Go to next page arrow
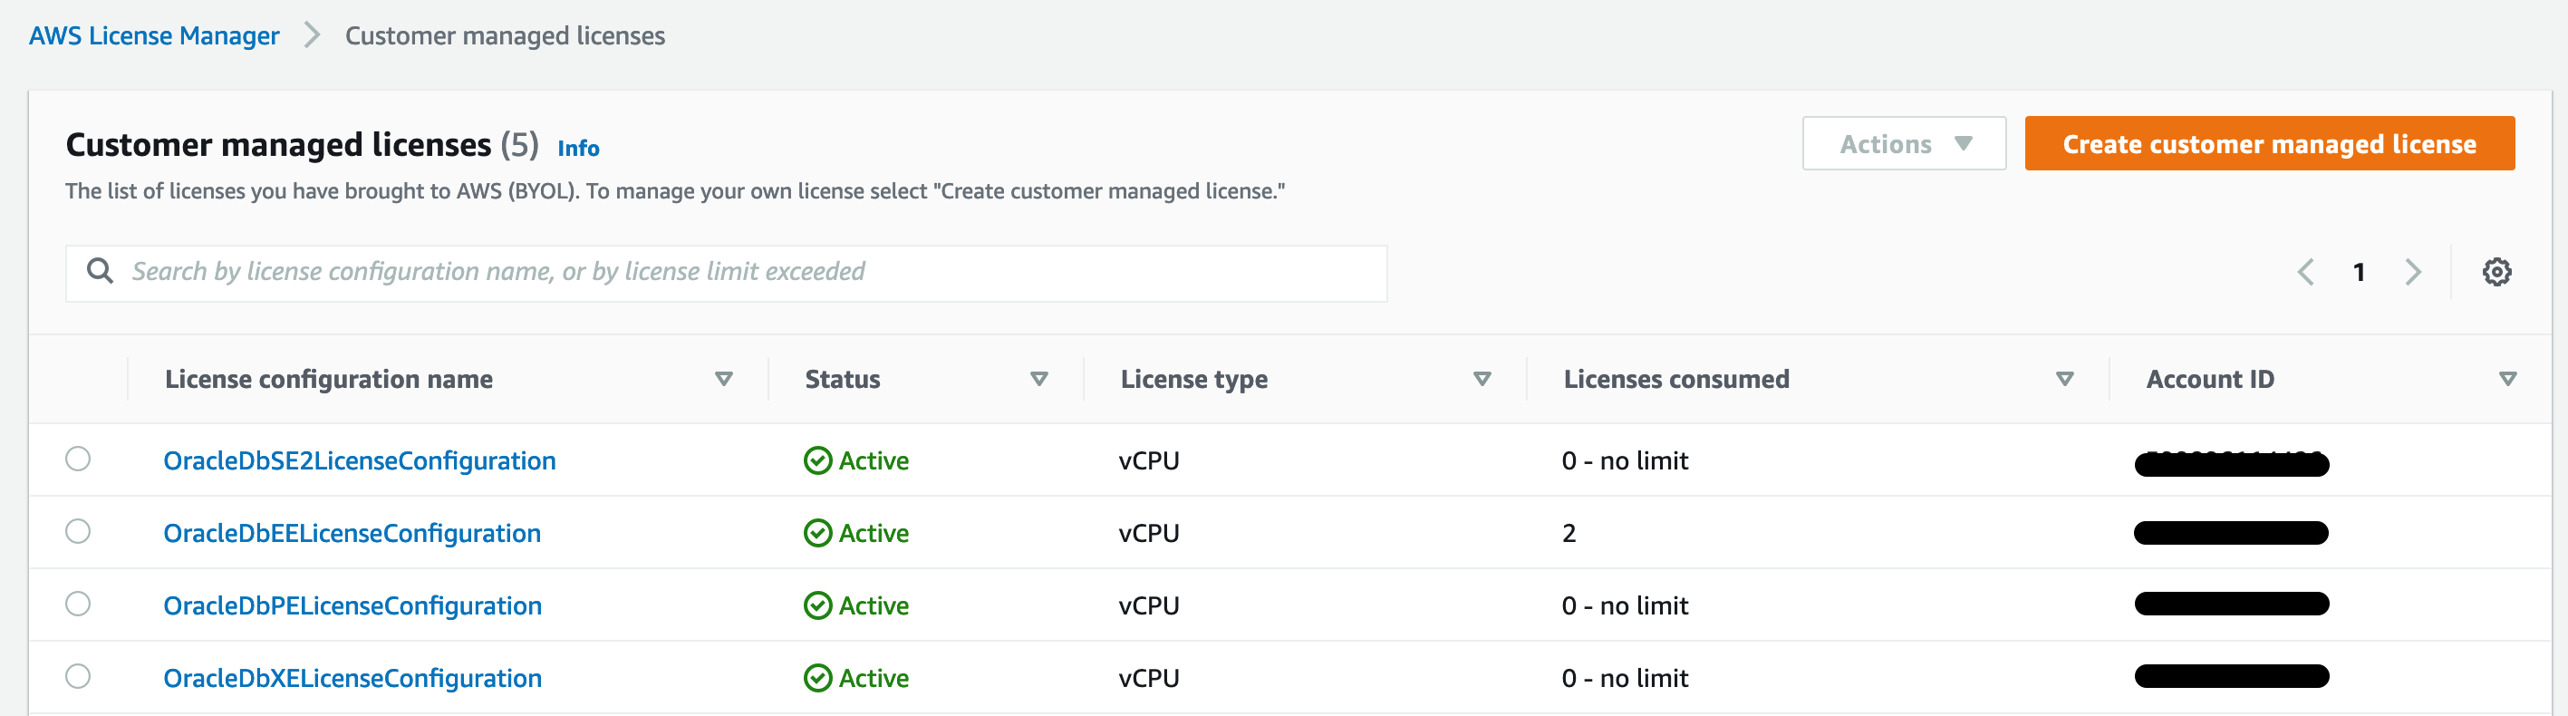The height and width of the screenshot is (716, 2568). (2413, 271)
